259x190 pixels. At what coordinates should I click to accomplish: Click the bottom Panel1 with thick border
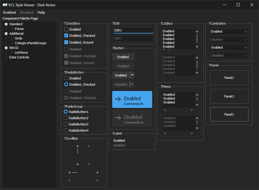coord(229,114)
